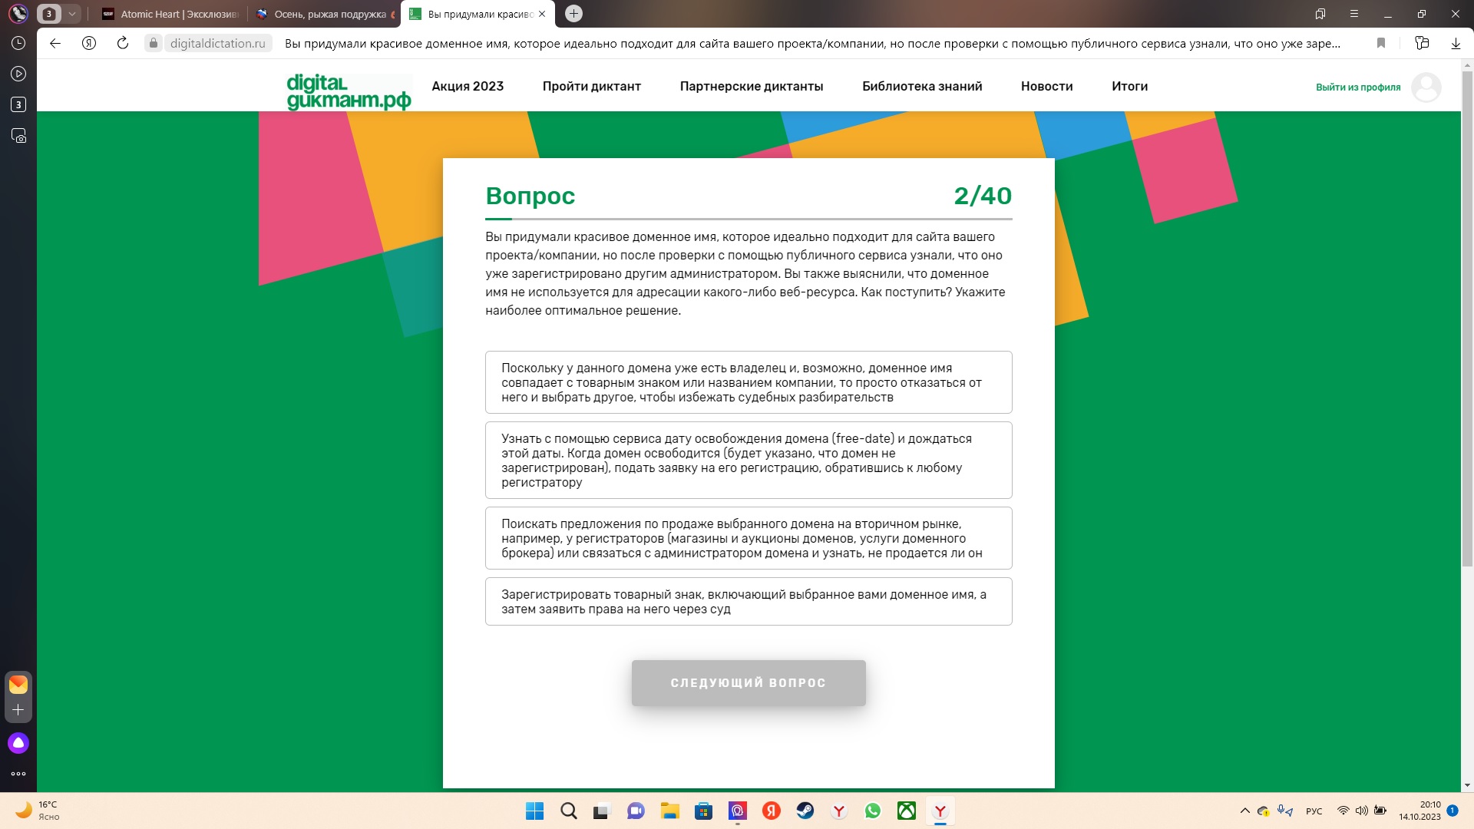Expand tab group dropdown arrow
1474x829 pixels.
71,14
